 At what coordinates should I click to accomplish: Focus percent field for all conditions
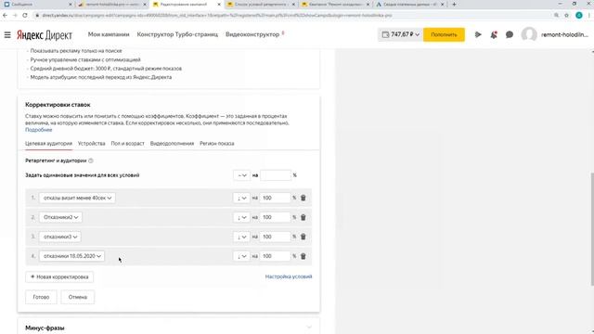point(276,175)
